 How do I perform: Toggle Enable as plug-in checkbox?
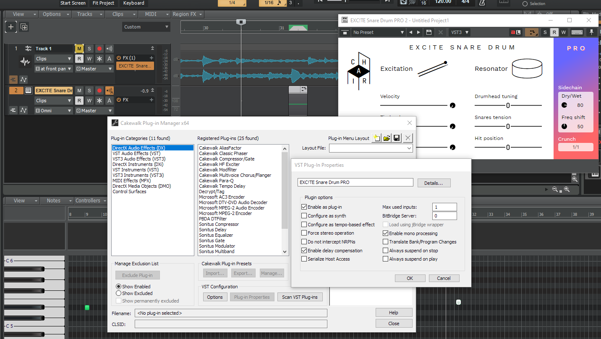pos(304,207)
